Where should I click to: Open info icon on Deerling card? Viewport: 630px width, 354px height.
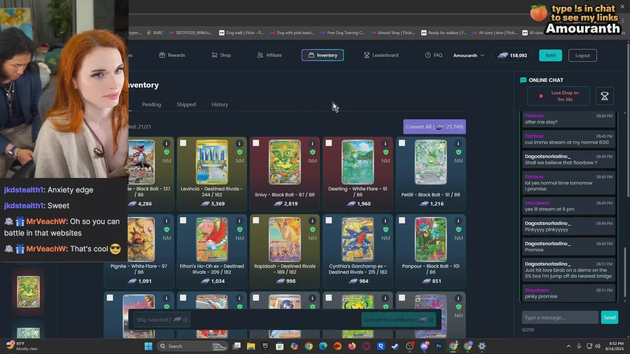pyautogui.click(x=385, y=144)
